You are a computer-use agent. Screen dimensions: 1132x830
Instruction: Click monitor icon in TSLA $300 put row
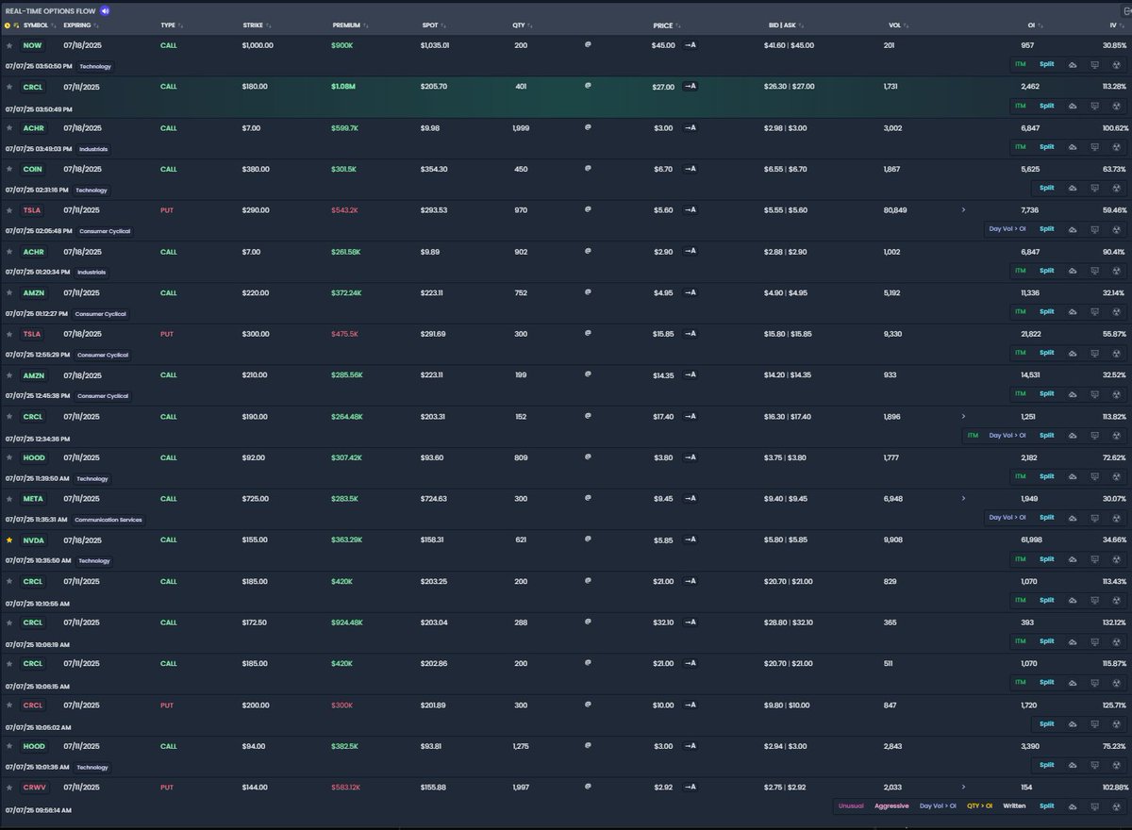1094,353
